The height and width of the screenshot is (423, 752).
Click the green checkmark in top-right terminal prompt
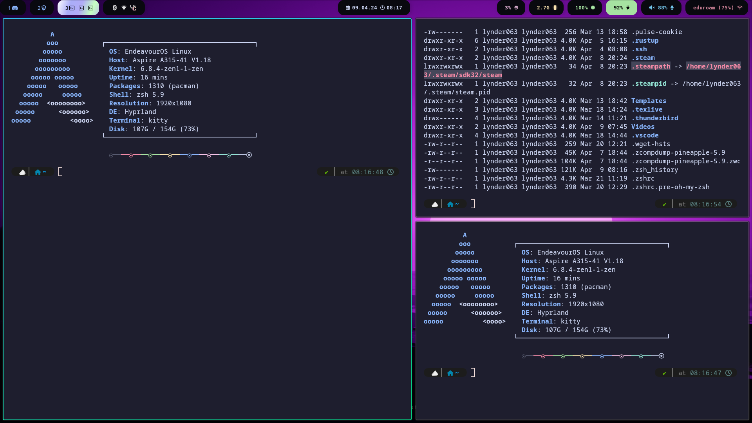[664, 204]
